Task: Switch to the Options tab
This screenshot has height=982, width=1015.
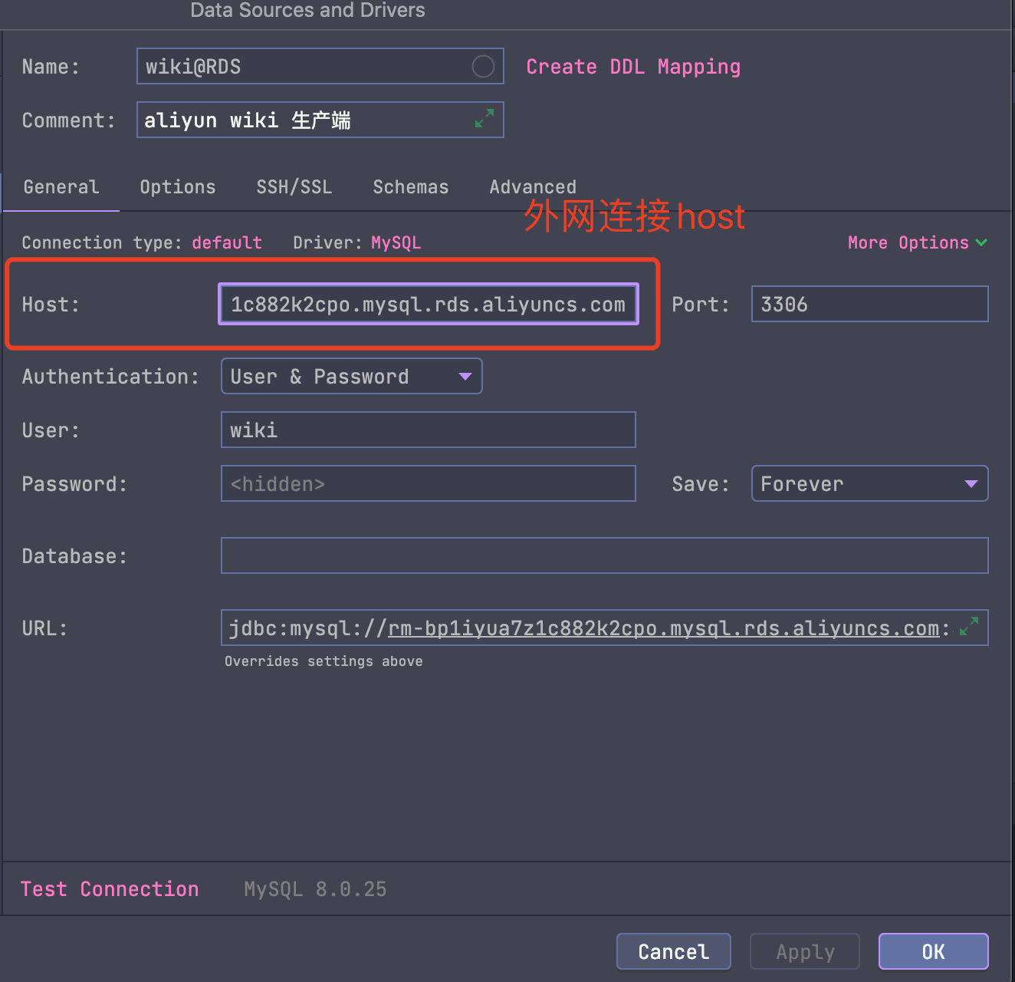Action: click(178, 187)
